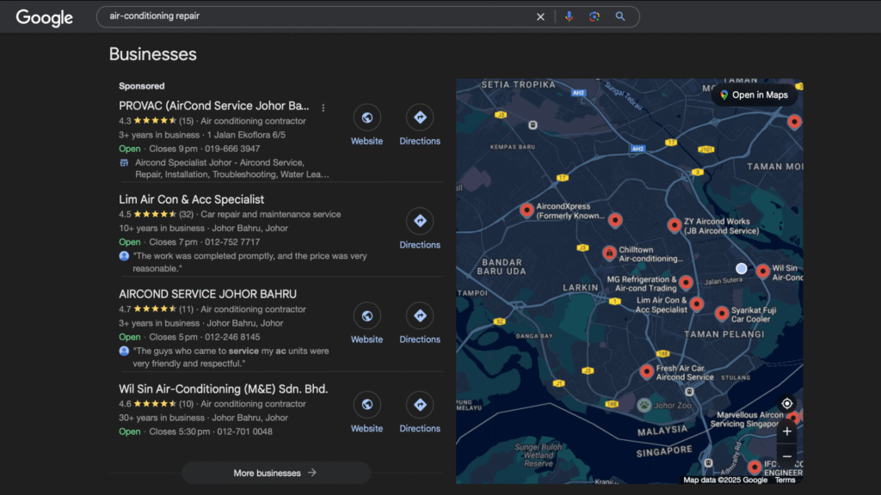Click AIRCOND SERVICE review quote text
Viewport: 881px width, 495px height.
click(231, 357)
